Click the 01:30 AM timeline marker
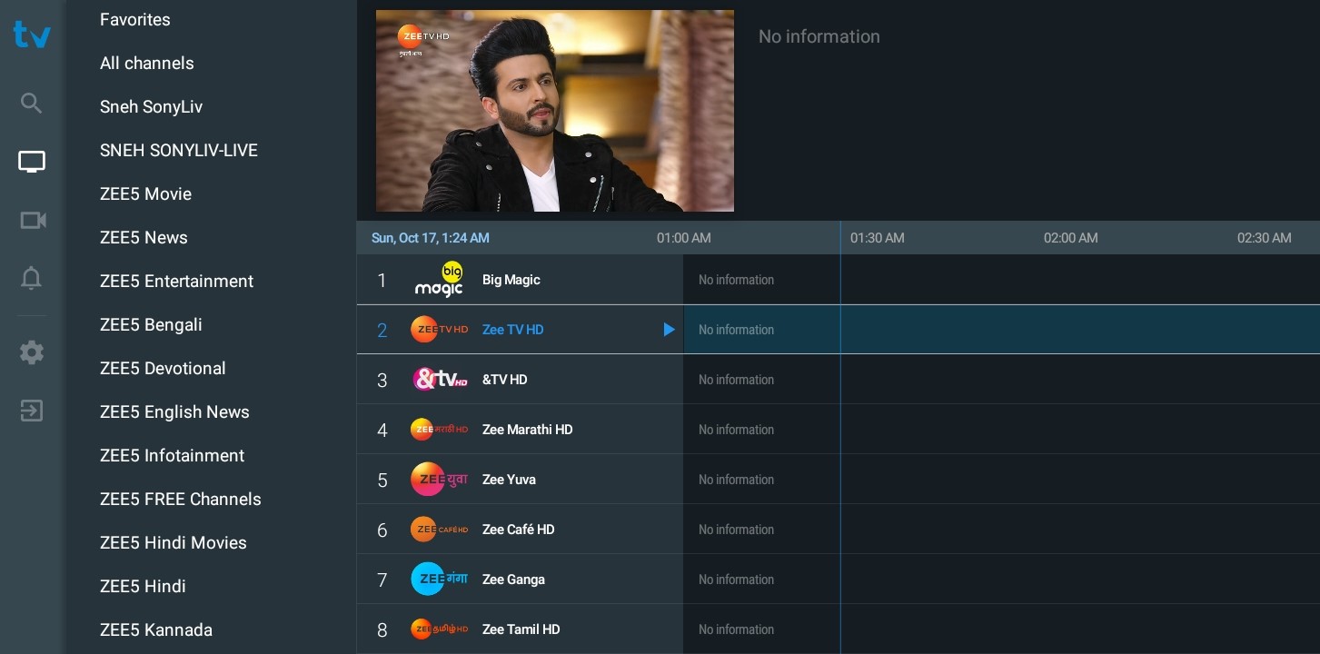 [x=878, y=238]
